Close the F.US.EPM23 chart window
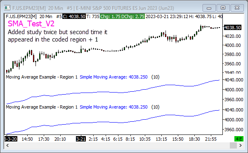The width and height of the screenshot is (248, 153). [237, 8]
